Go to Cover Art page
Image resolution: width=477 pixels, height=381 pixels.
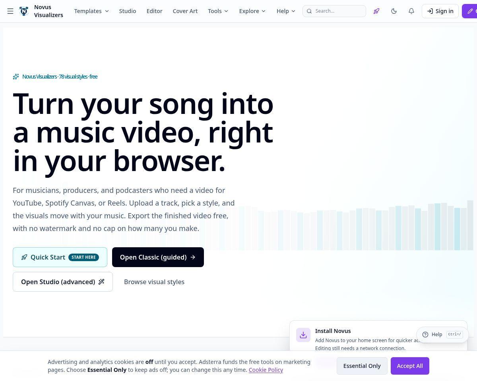coord(185,11)
